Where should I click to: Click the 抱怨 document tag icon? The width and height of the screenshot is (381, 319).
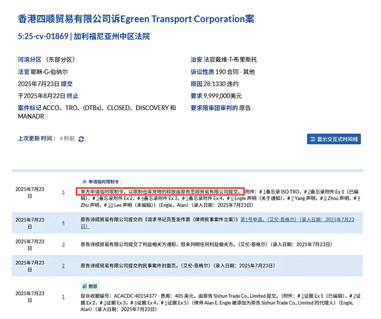point(84,287)
